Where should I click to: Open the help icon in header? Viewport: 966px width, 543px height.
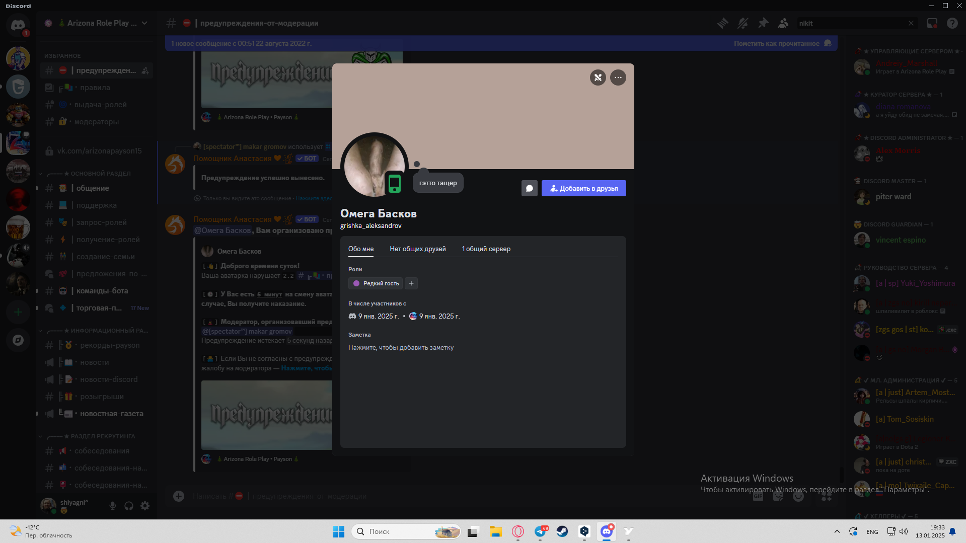tap(952, 23)
